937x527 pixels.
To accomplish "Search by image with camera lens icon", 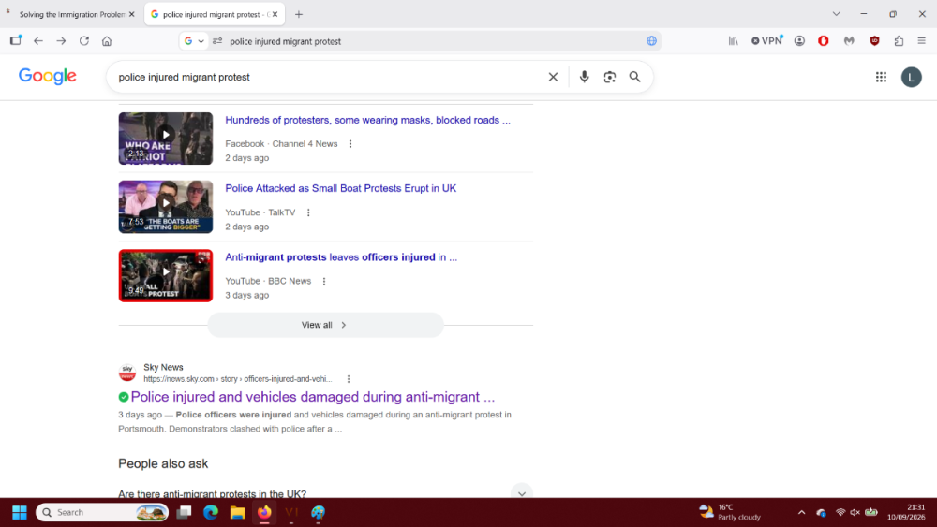I will coord(610,77).
